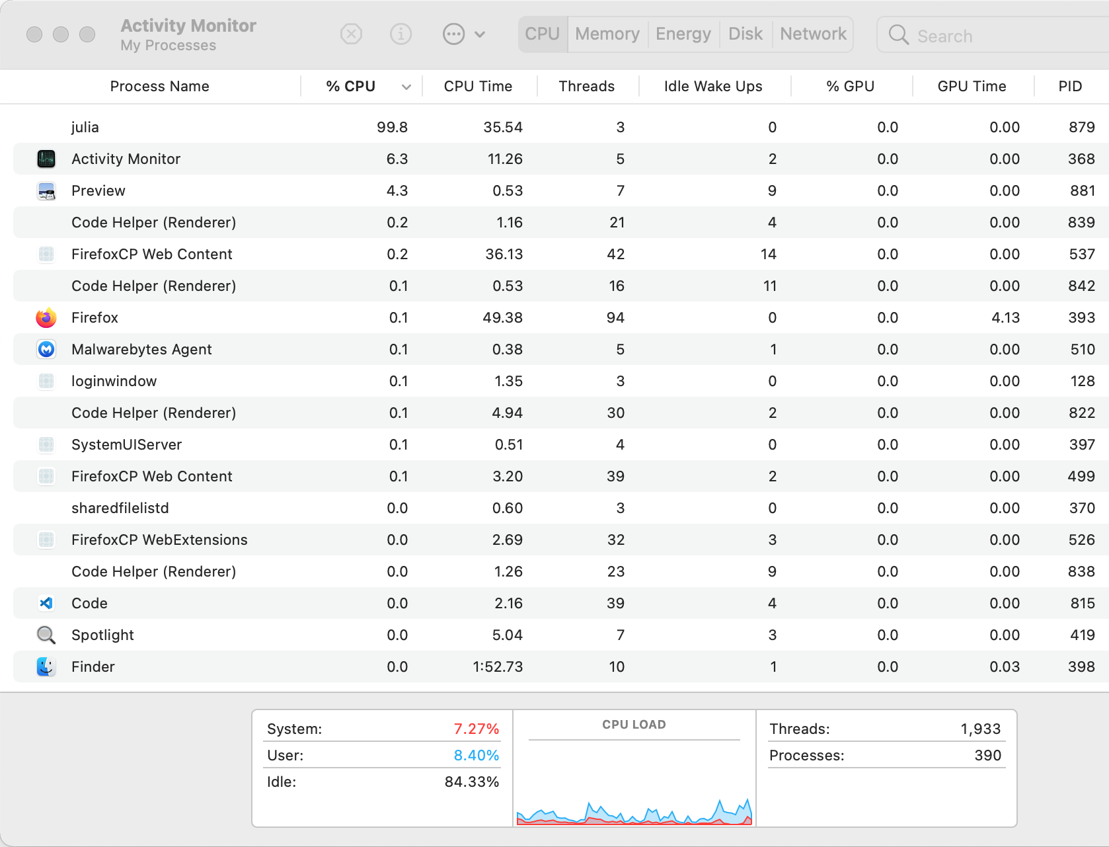
Task: Click the Spotlight magnifying glass icon
Action: pos(46,635)
